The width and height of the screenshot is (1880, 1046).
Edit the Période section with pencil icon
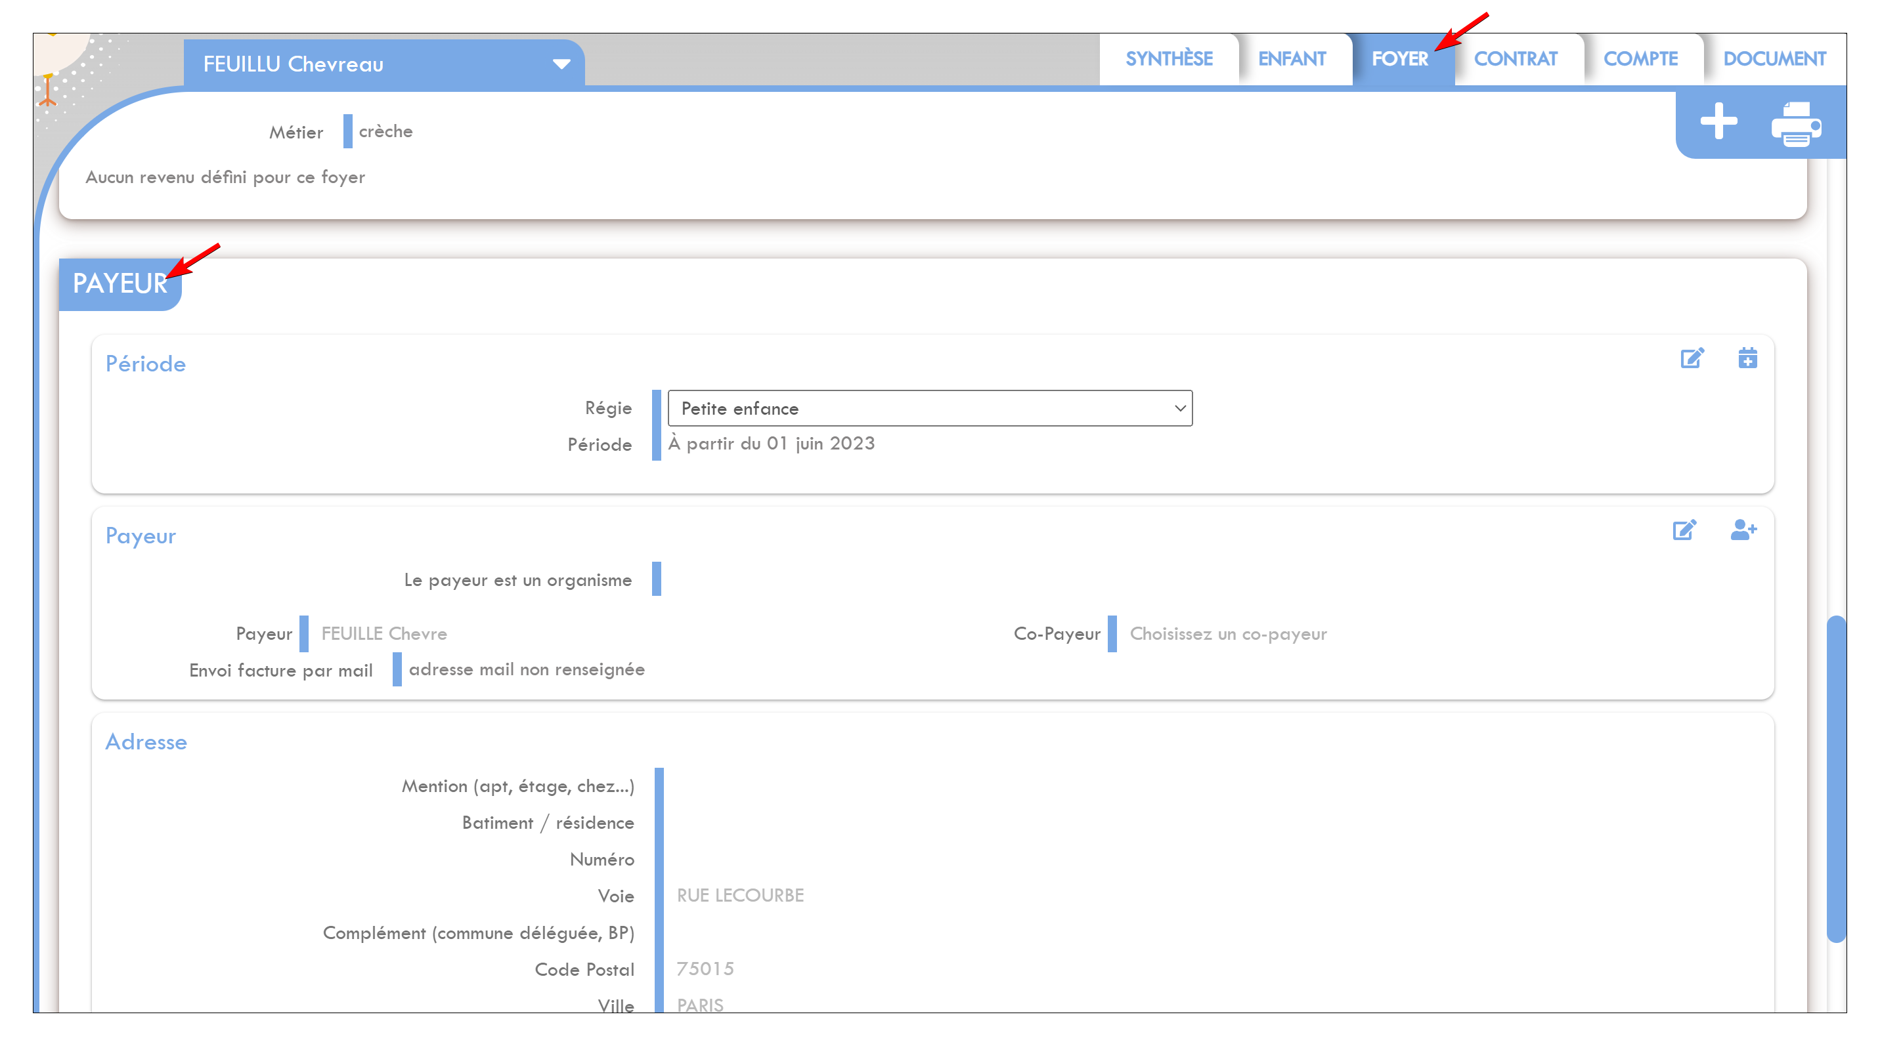(1692, 358)
